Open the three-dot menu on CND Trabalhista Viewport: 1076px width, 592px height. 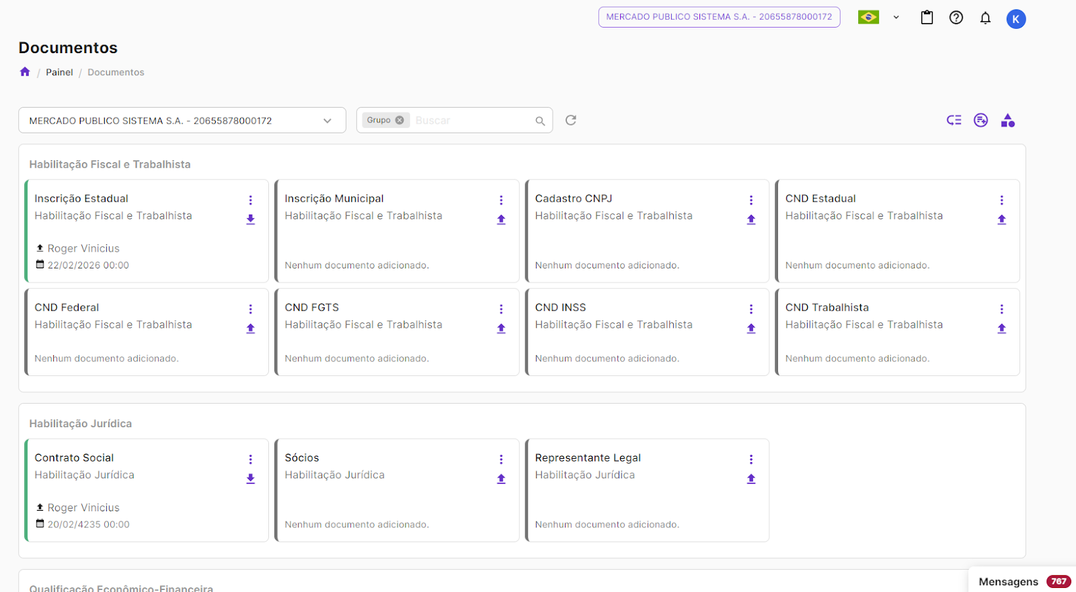[x=1001, y=309]
